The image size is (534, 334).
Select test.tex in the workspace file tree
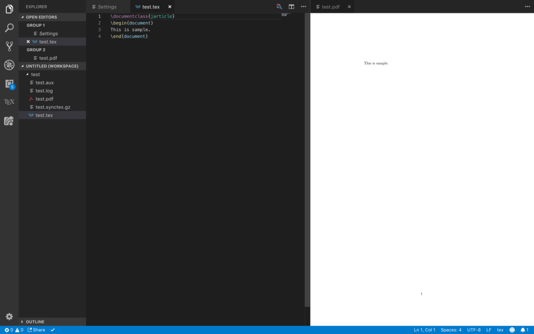click(52, 115)
